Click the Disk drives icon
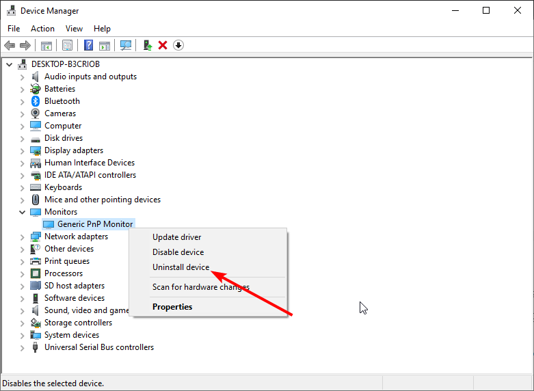 pyautogui.click(x=36, y=139)
